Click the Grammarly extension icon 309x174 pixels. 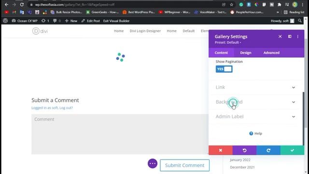click(x=241, y=4)
